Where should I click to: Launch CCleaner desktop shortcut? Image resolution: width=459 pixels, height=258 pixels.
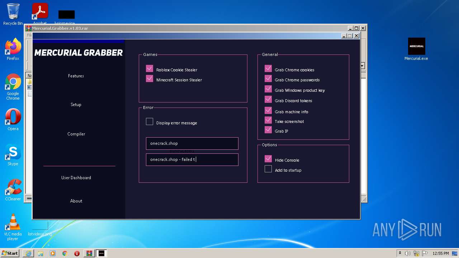(13, 190)
